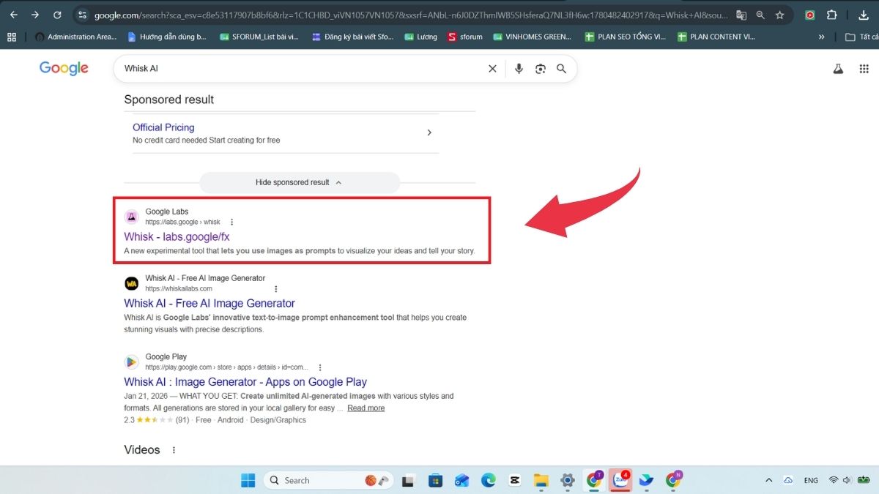Open Whisk AI - Free AI Image Generator link
This screenshot has width=879, height=494.
tap(209, 303)
